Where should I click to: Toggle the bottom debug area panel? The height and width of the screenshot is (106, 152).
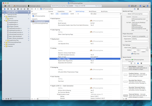click(x=144, y=5)
